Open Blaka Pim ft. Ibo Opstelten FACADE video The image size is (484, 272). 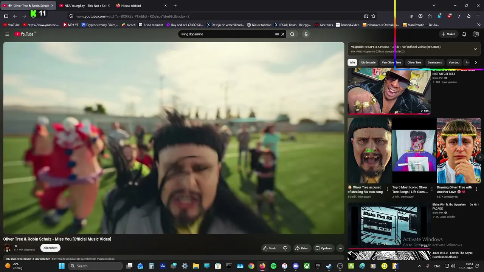(389, 226)
